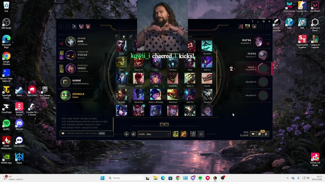The image size is (325, 182).
Task: Pick Hecarim from the champion grid
Action: click(x=207, y=46)
